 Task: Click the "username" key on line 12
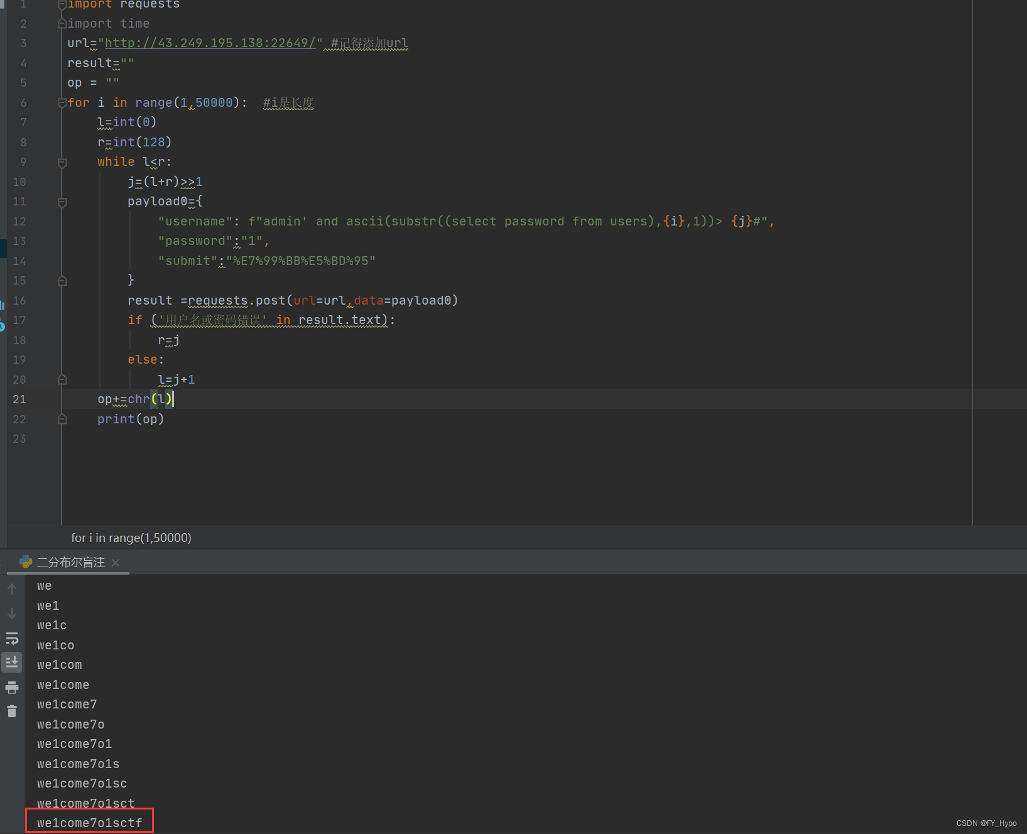[x=195, y=221]
